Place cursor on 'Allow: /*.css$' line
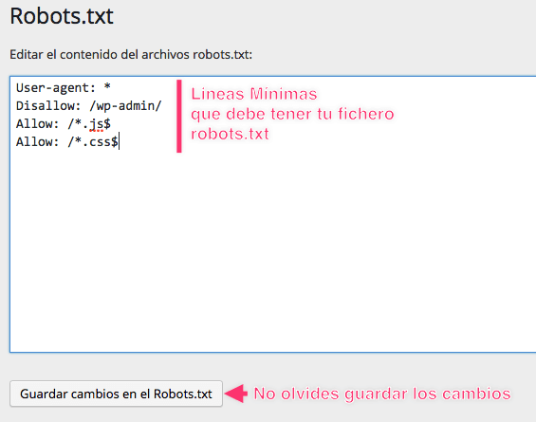Screen dimensions: 536x422 tap(67, 142)
